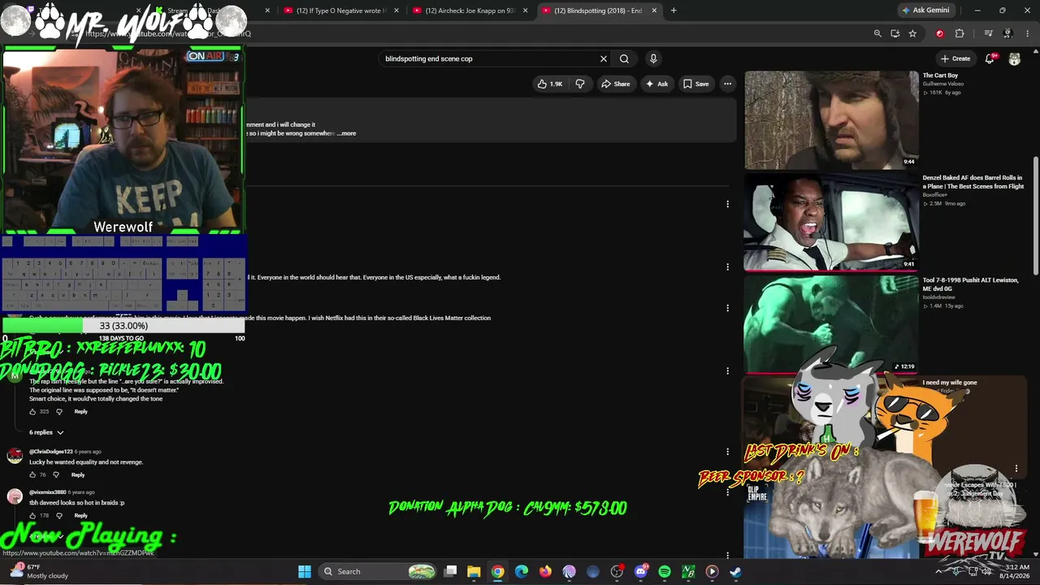Open Microsoft Edge from the taskbar
Viewport: 1040px width, 585px height.
click(x=522, y=571)
